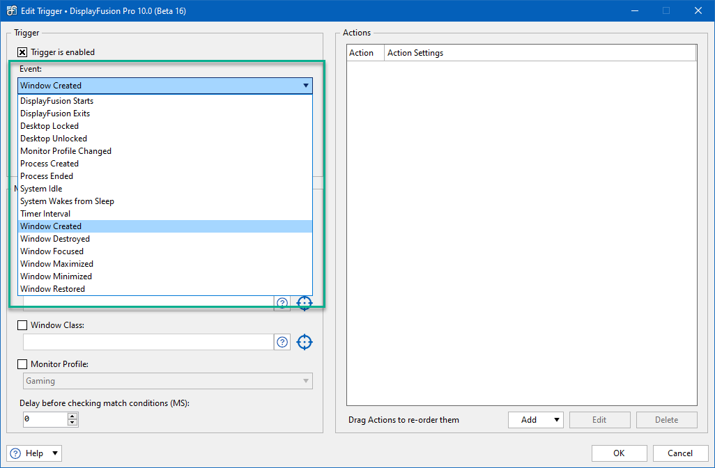Open the Gaming monitor profile dropdown
The height and width of the screenshot is (468, 715).
coord(168,381)
